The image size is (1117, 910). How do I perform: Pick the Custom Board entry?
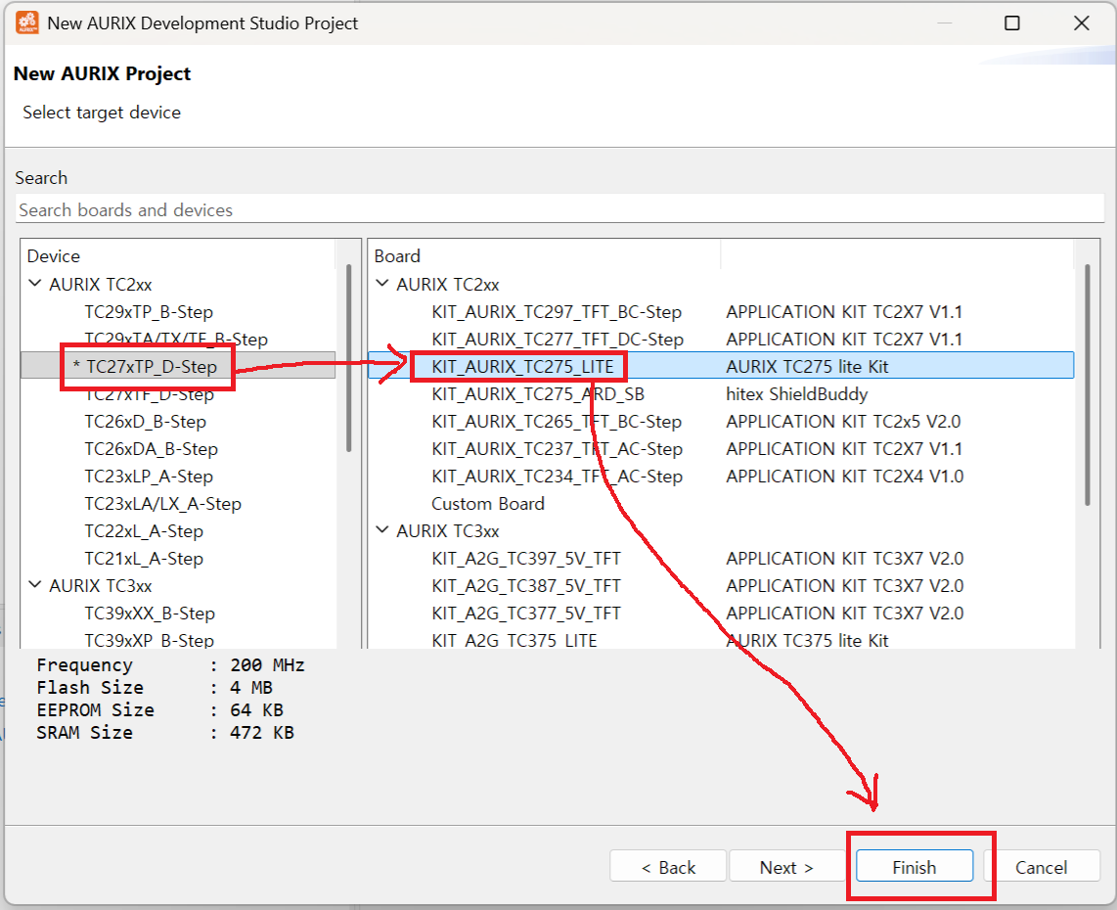pyautogui.click(x=488, y=504)
